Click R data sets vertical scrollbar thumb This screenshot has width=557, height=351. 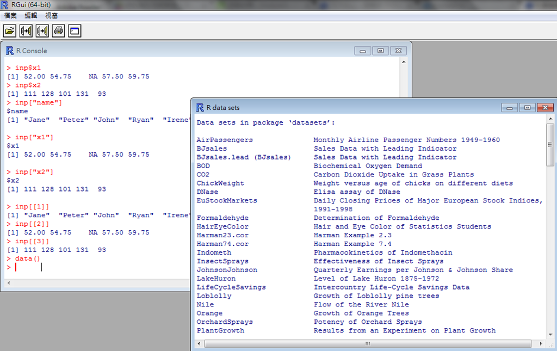(550, 145)
